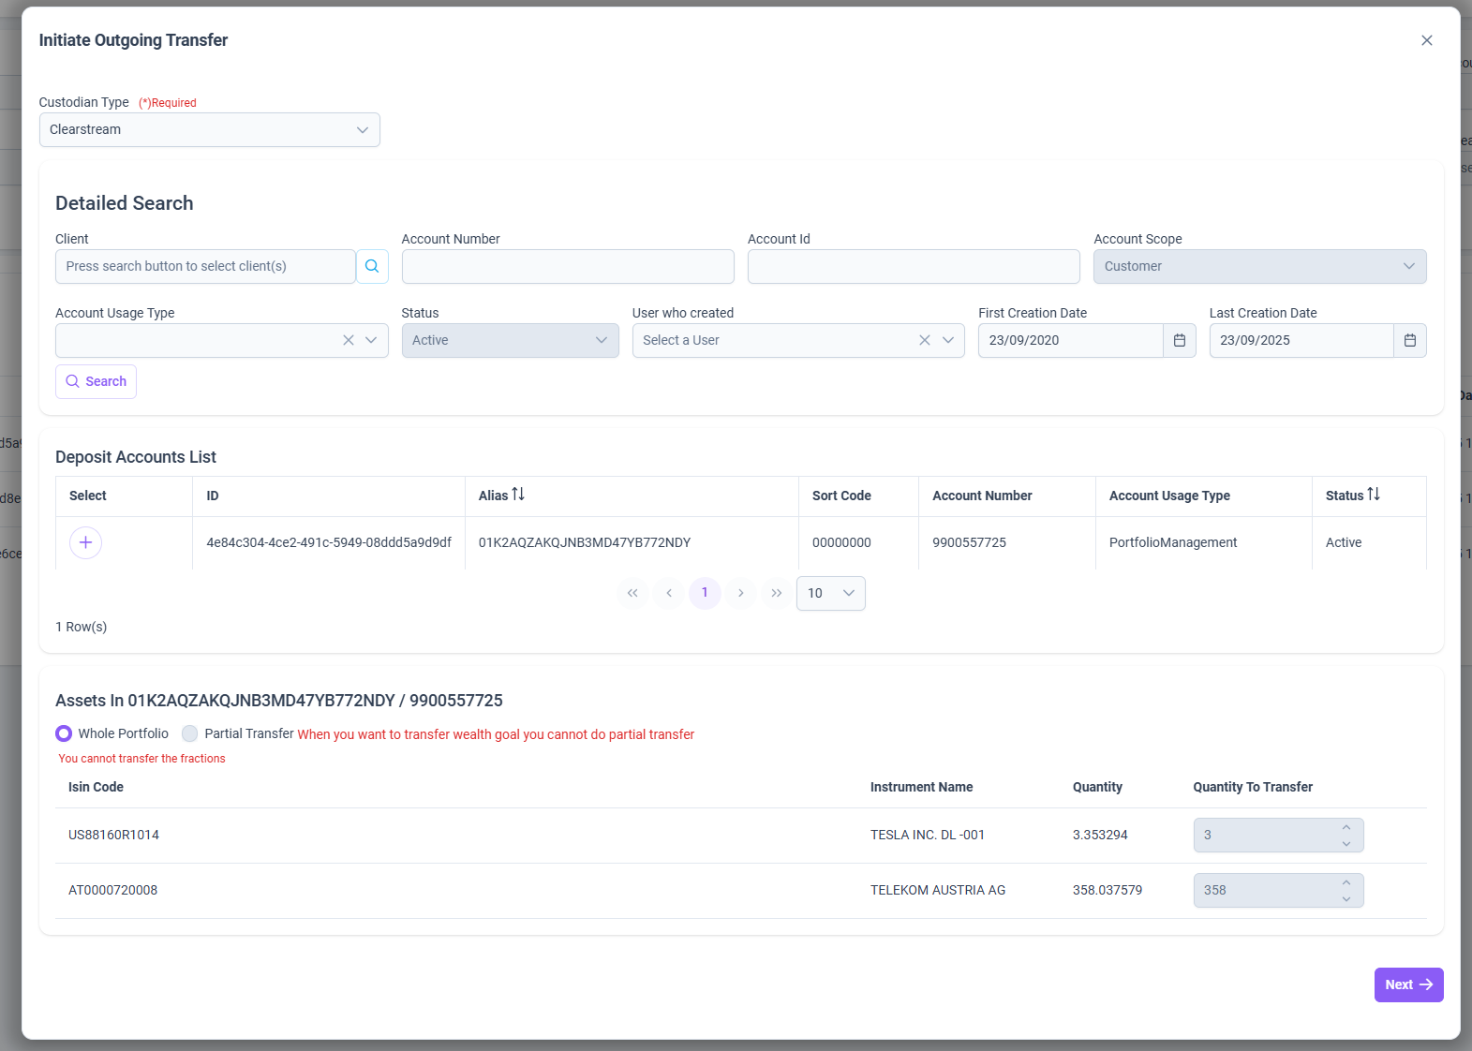Click the Search button
Image resolution: width=1472 pixels, height=1051 pixels.
96,381
